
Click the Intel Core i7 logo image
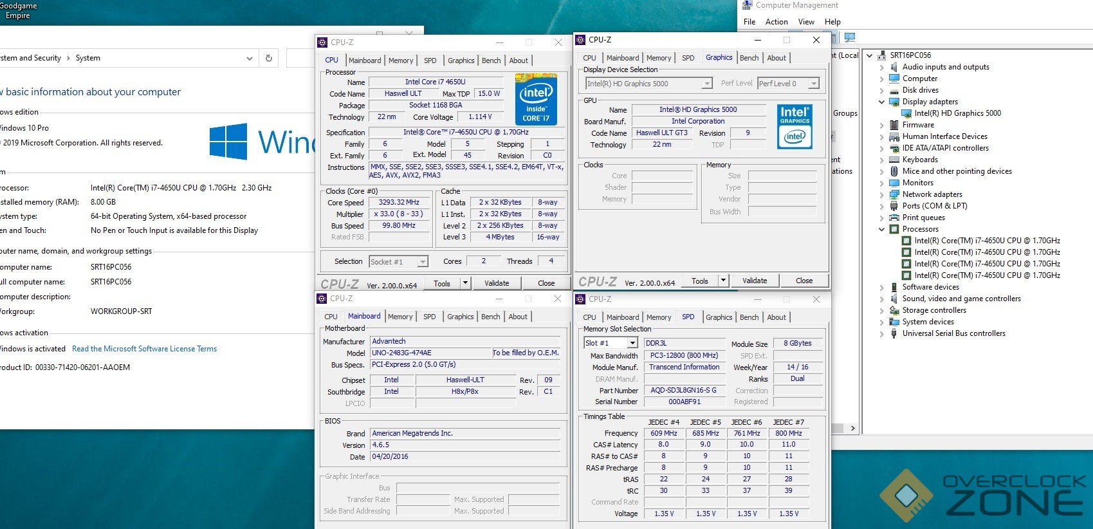536,98
